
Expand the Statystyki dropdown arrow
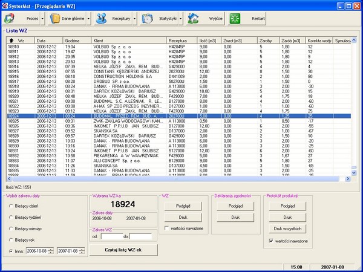click(x=181, y=19)
